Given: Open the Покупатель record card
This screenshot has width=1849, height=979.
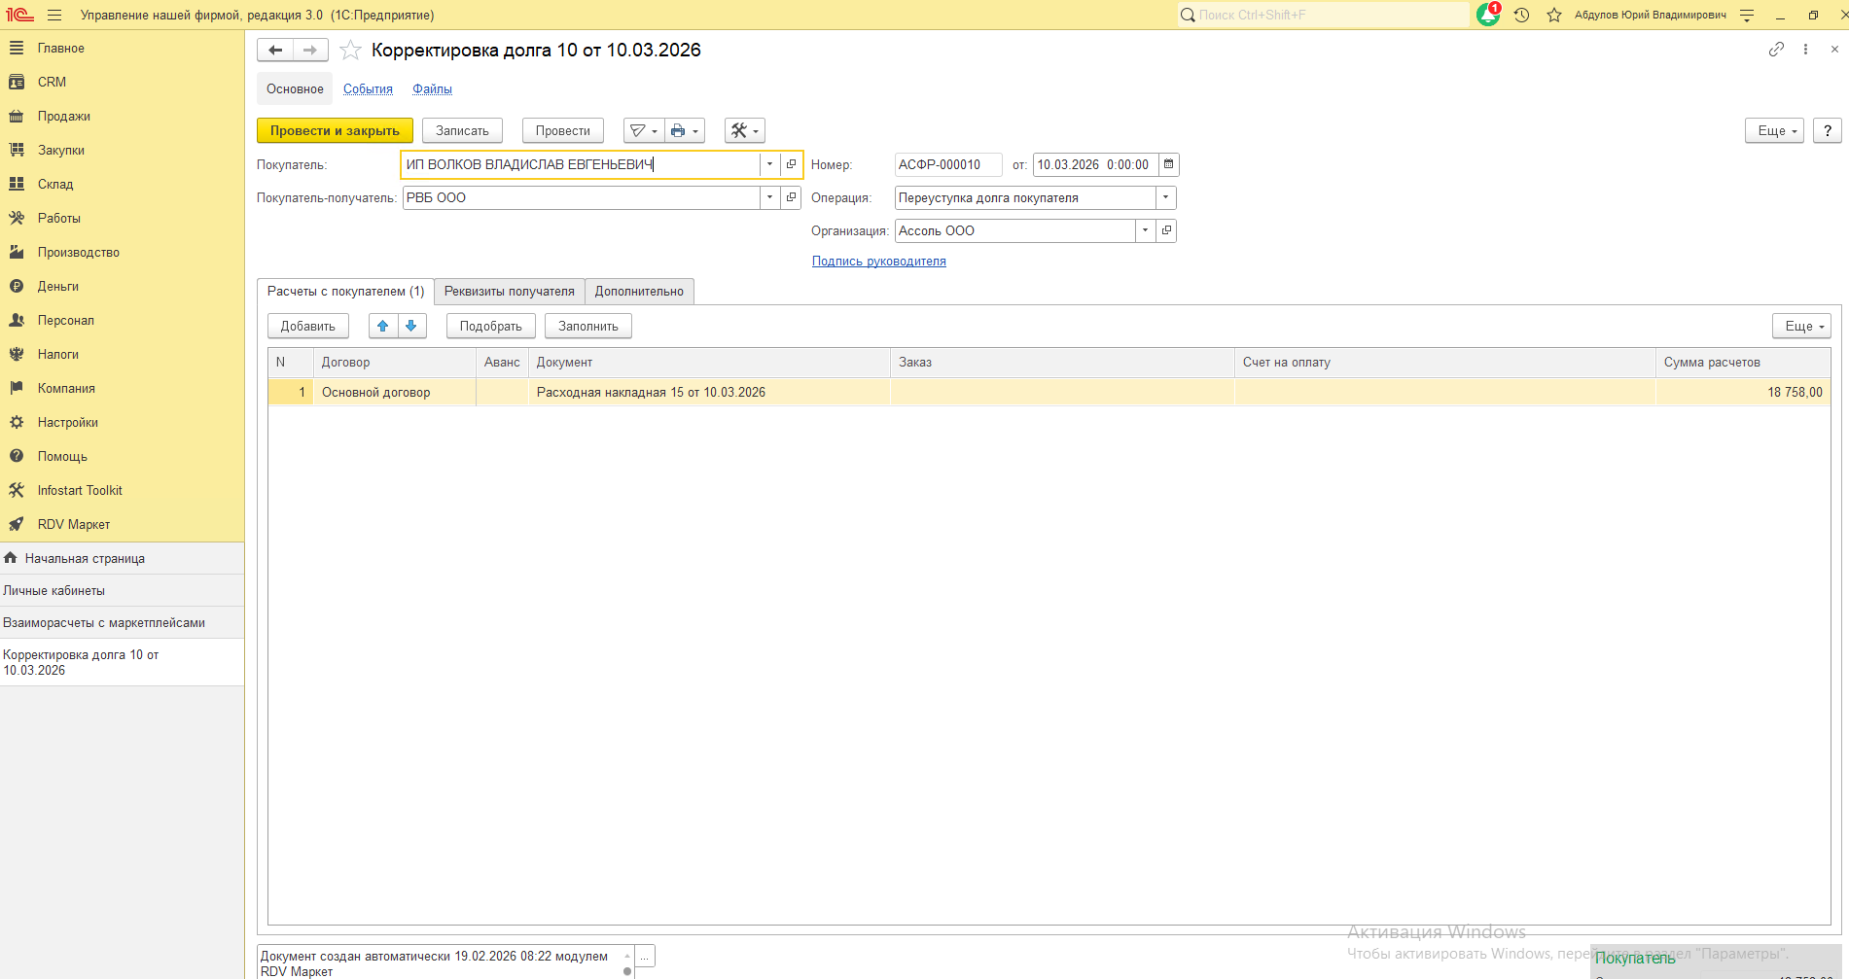Looking at the screenshot, I should point(791,164).
